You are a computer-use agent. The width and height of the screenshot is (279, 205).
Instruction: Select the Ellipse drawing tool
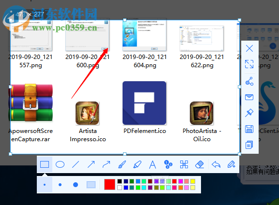(60, 164)
